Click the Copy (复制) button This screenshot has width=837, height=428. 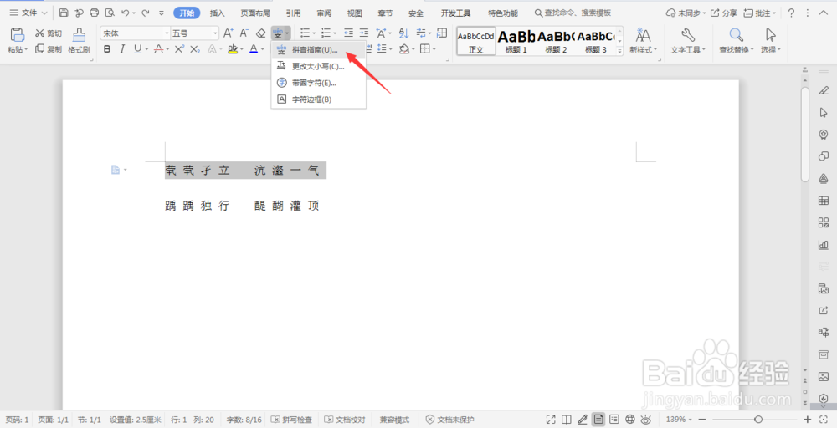[49, 49]
